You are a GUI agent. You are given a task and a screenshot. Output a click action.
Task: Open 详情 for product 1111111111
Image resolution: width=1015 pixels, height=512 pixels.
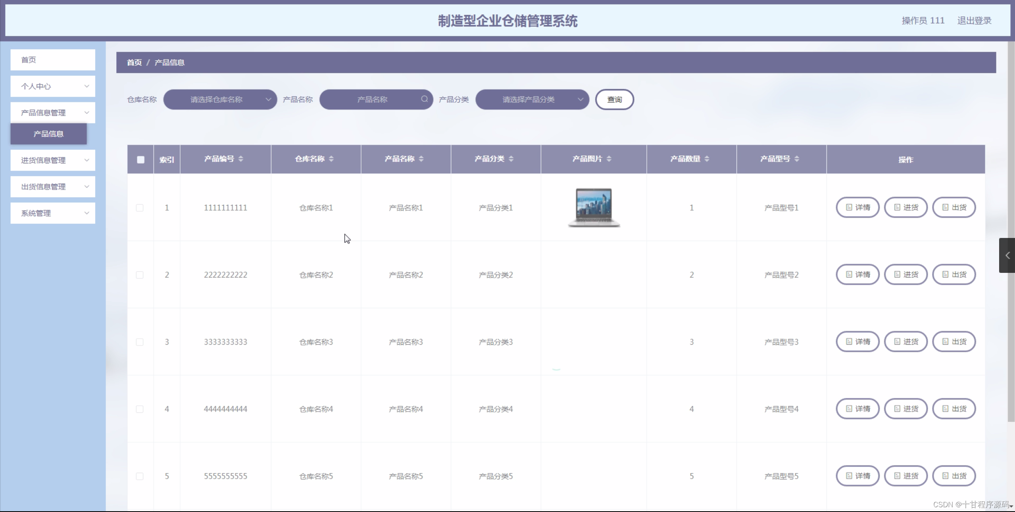(x=857, y=207)
